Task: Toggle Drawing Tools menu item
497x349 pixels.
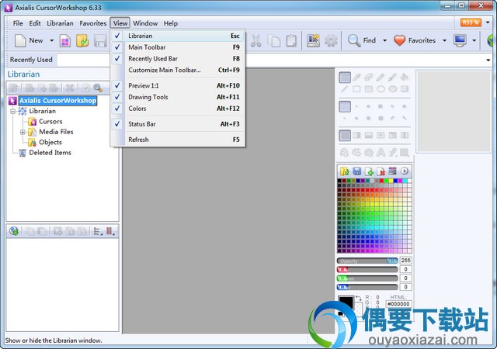Action: coord(178,97)
